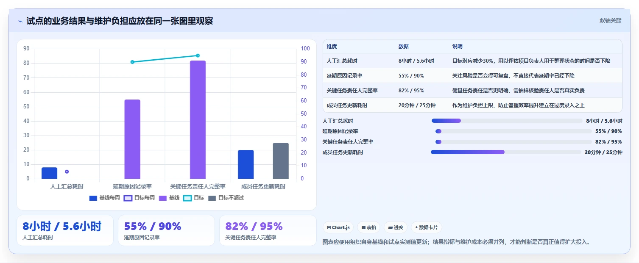The width and height of the screenshot is (639, 263).
Task: Click the right axis value 100
Action: point(305,49)
